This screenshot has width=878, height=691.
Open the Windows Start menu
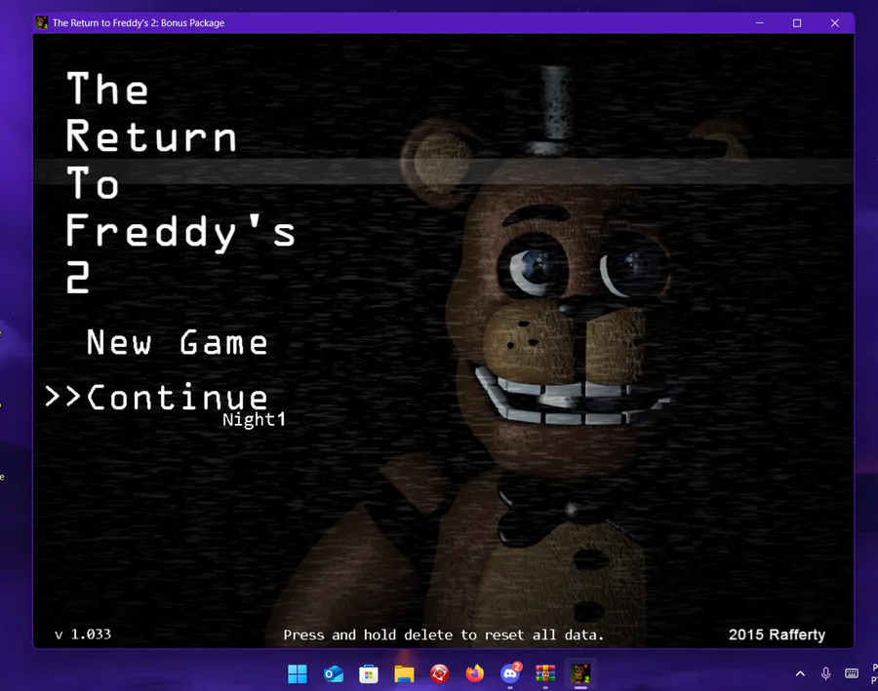pos(298,673)
